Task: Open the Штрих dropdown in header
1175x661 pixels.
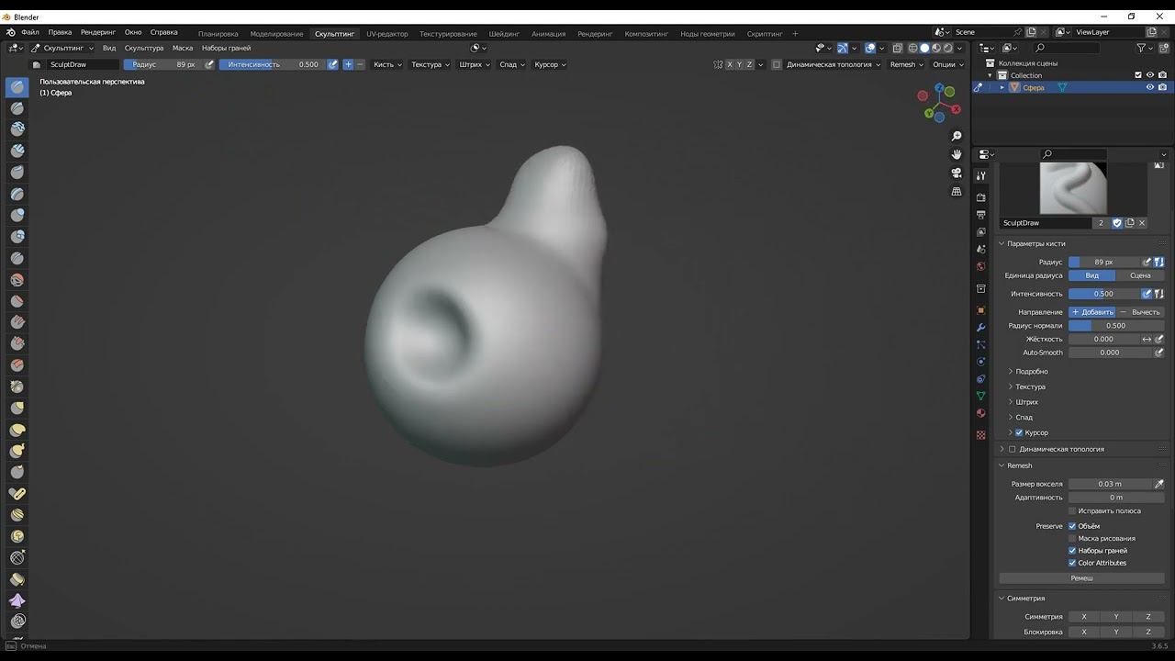Action: [474, 64]
